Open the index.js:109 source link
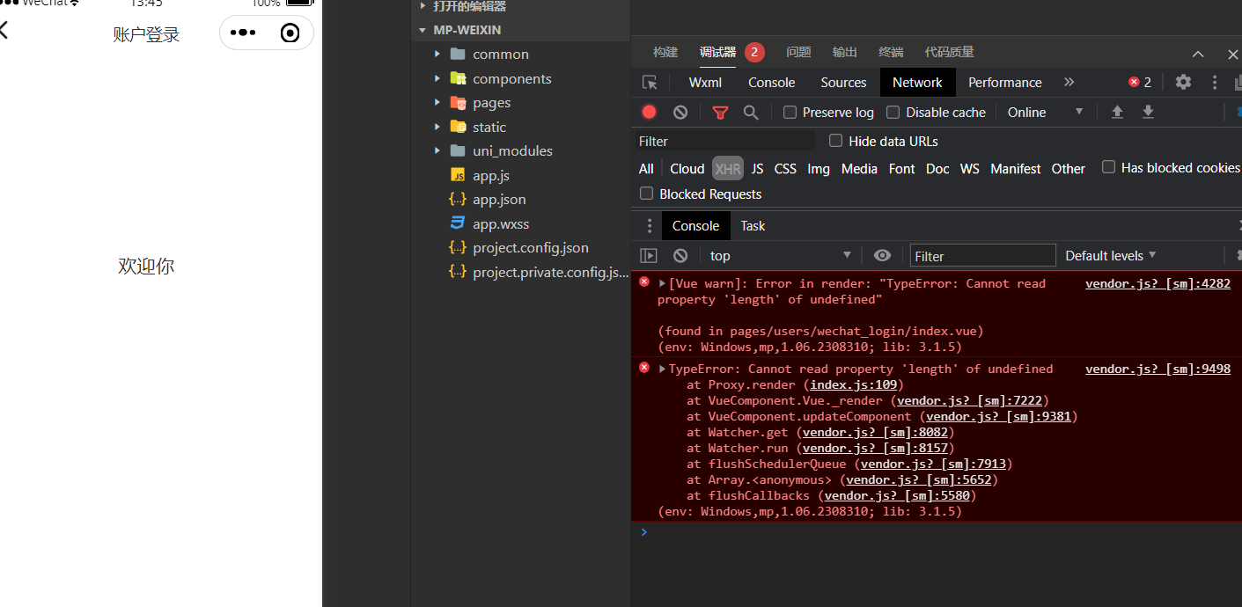The image size is (1242, 607). coord(854,384)
